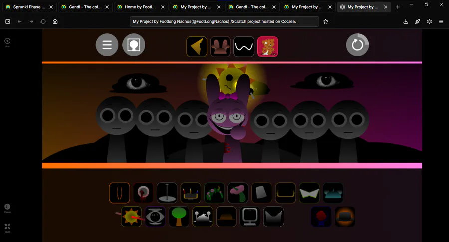Go to the browser home page

55,21
